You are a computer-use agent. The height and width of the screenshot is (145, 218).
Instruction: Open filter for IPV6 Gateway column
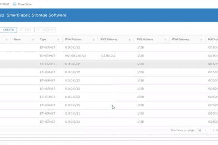[201, 39]
